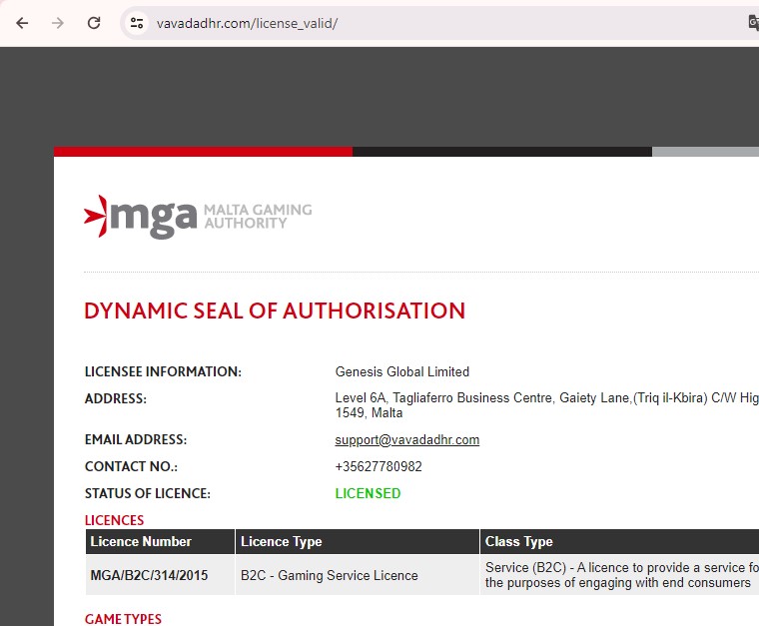Select licence number MGA/B2C/314/2015 cell
Image resolution: width=759 pixels, height=626 pixels.
point(160,575)
